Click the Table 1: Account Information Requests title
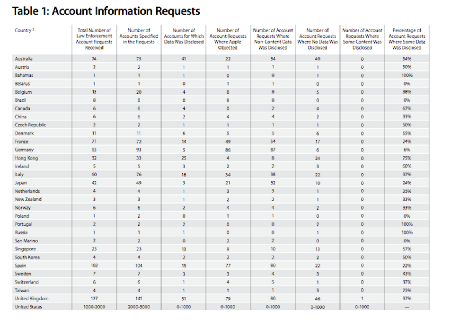This screenshot has width=451, height=320. pyautogui.click(x=106, y=11)
